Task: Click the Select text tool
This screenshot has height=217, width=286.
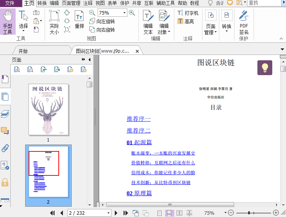Action: click(x=24, y=21)
